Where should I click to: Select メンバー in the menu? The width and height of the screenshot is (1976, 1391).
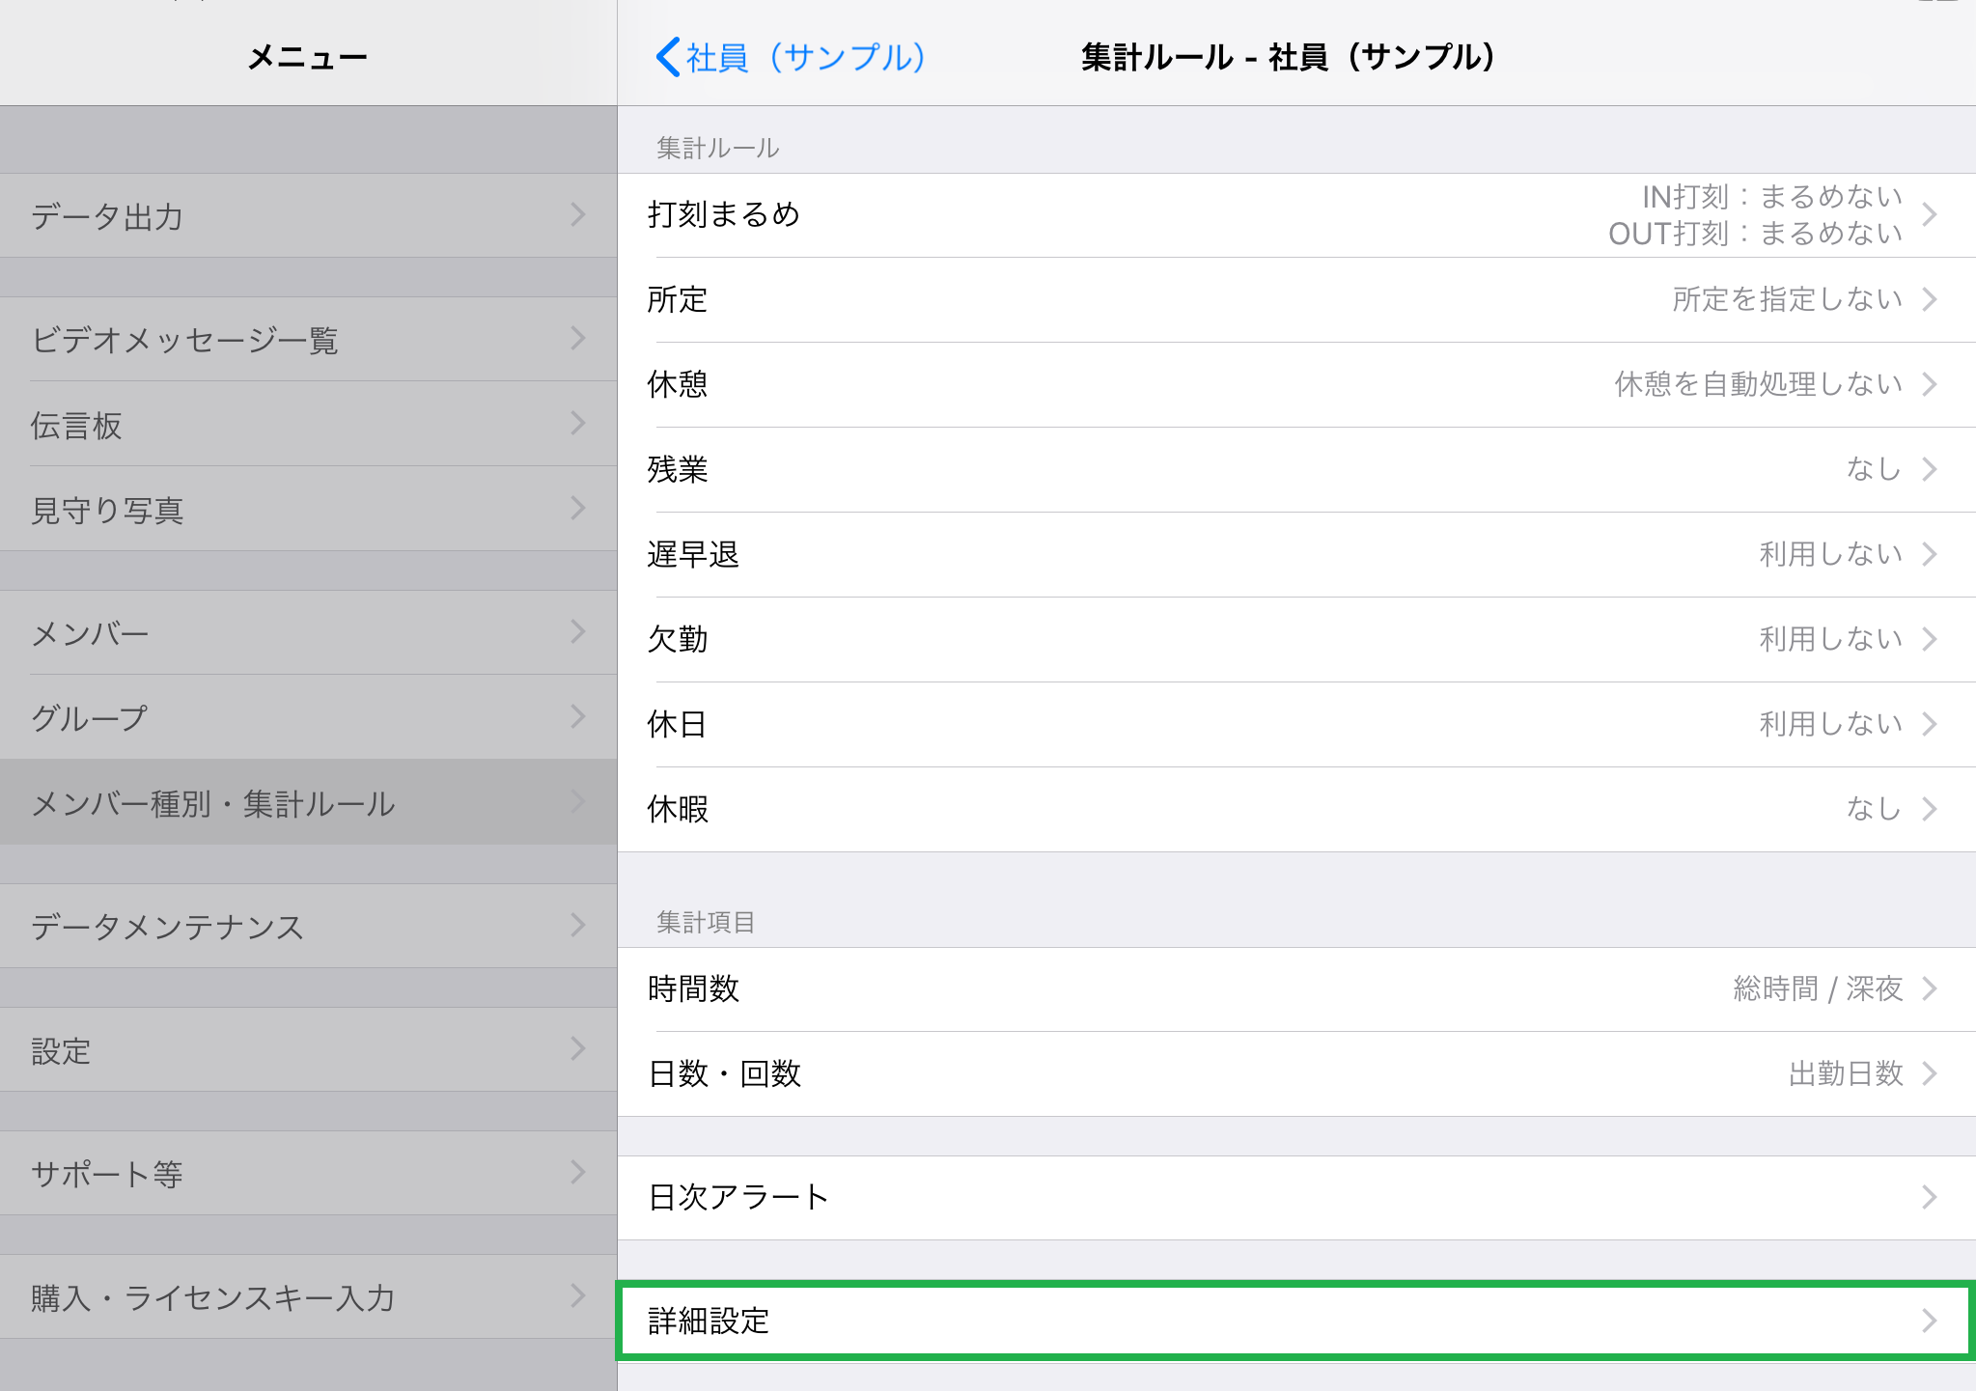pyautogui.click(x=308, y=632)
